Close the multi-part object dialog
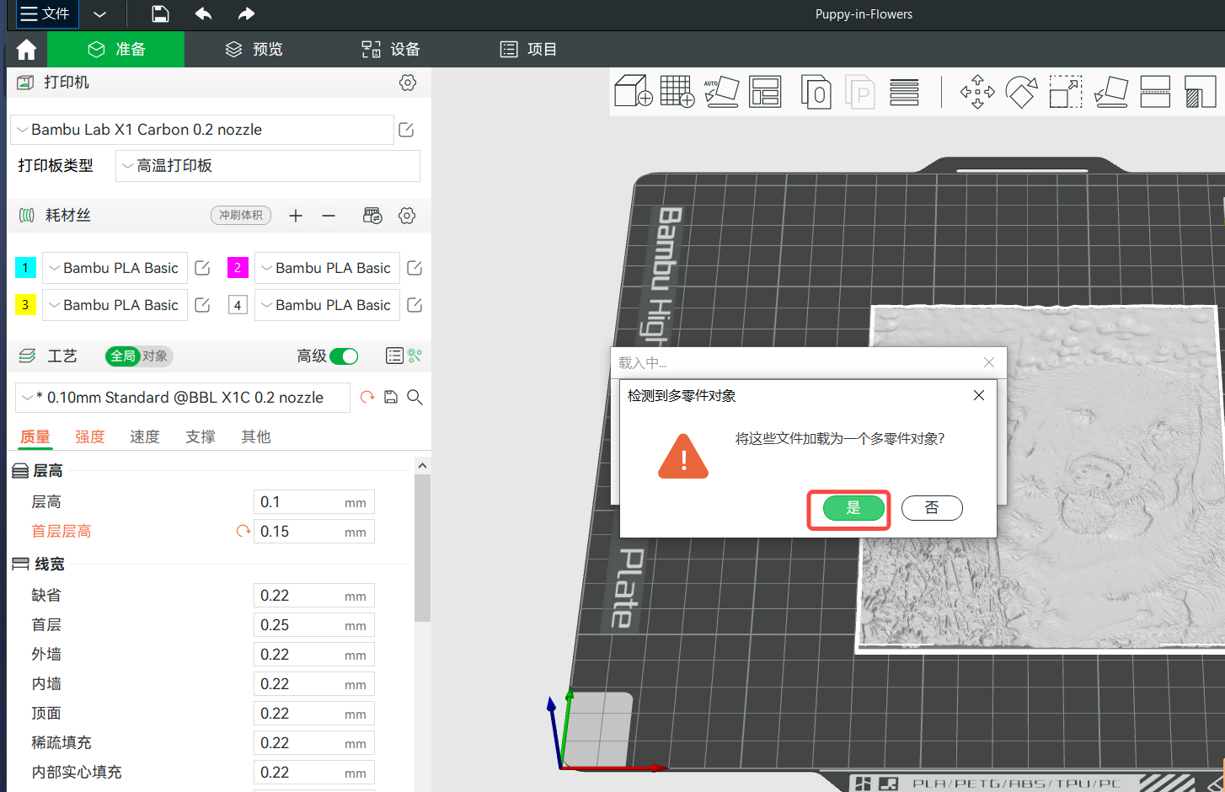Screen dimensions: 1225x792 click(979, 395)
